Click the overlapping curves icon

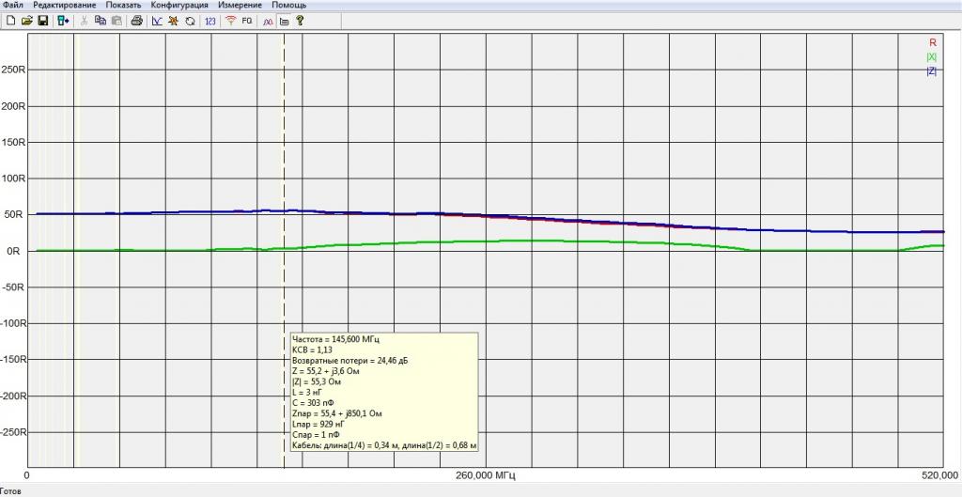click(x=268, y=21)
